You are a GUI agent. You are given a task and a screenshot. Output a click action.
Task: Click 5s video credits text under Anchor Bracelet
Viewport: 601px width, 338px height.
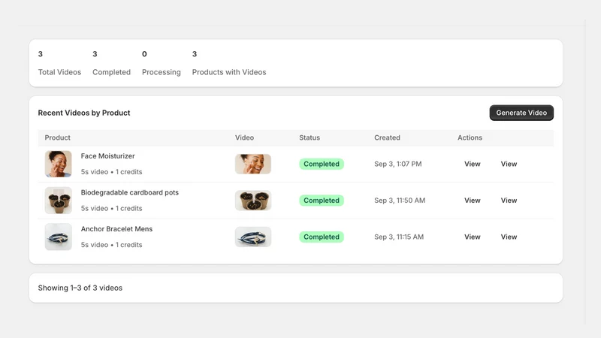tap(111, 245)
